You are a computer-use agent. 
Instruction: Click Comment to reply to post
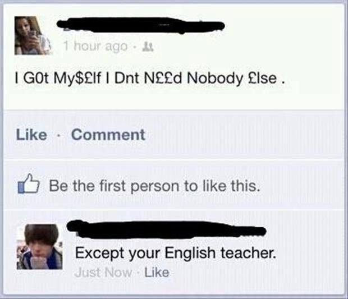point(108,135)
